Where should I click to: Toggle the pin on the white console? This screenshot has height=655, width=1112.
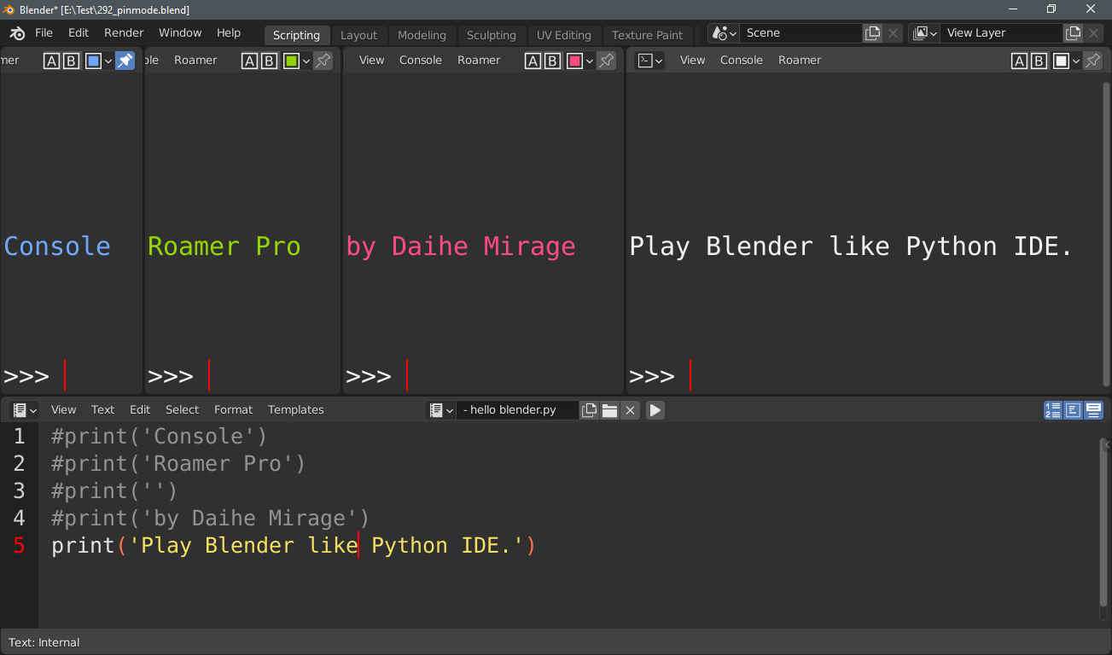[1093, 61]
